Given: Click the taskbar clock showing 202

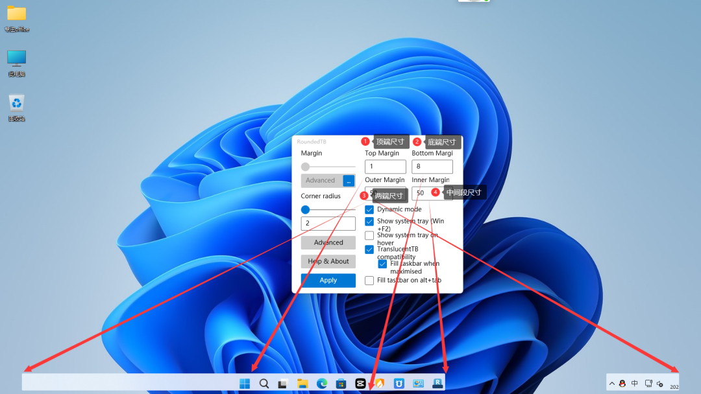Looking at the screenshot, I should tap(674, 386).
